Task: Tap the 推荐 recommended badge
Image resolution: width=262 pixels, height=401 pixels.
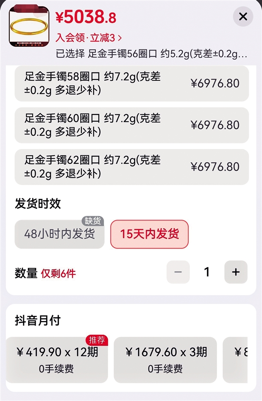Action: (x=97, y=340)
